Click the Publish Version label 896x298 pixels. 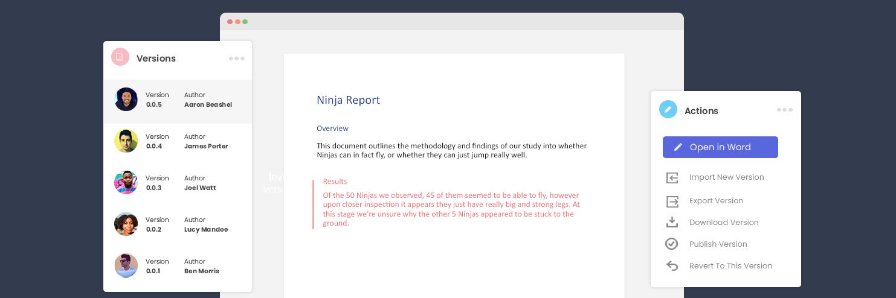pos(718,244)
